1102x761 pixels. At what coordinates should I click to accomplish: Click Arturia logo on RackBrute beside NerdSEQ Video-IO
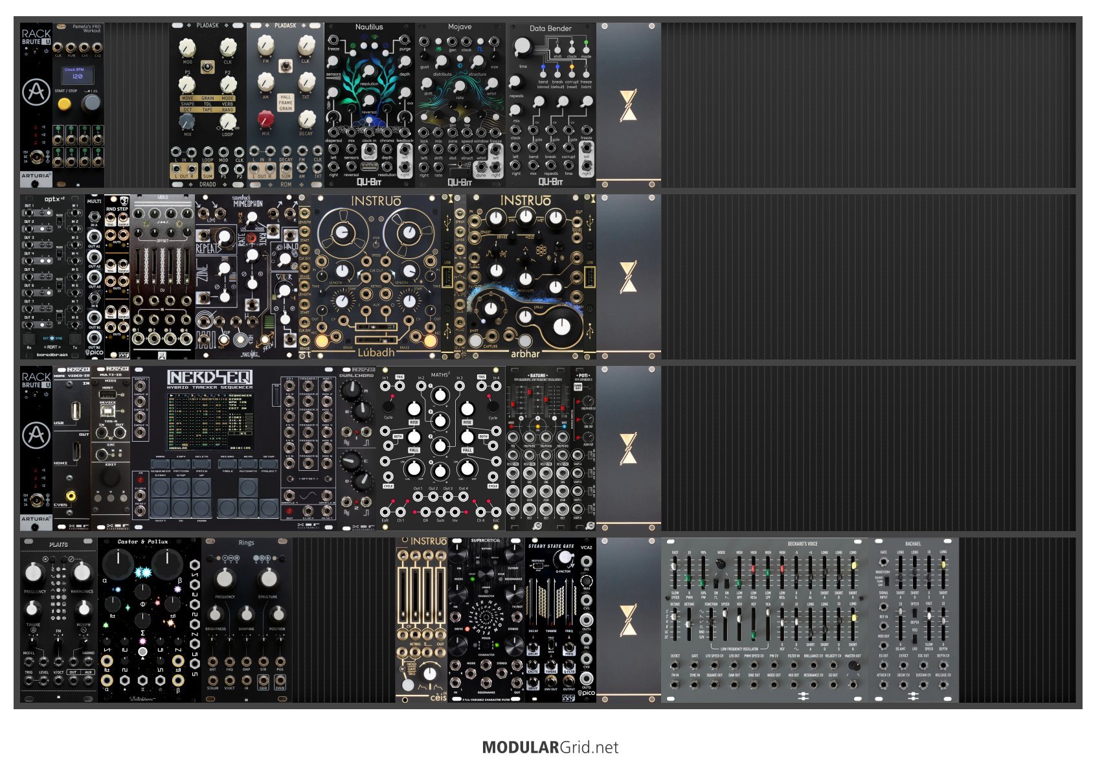36,436
